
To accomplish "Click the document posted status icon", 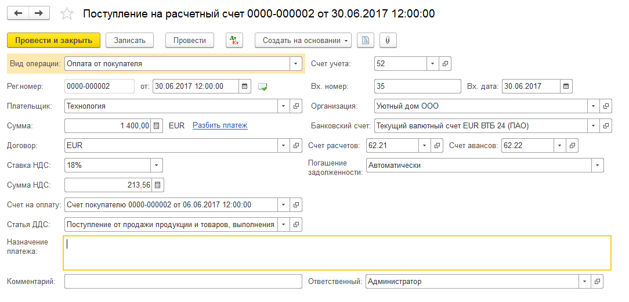I will pyautogui.click(x=263, y=87).
